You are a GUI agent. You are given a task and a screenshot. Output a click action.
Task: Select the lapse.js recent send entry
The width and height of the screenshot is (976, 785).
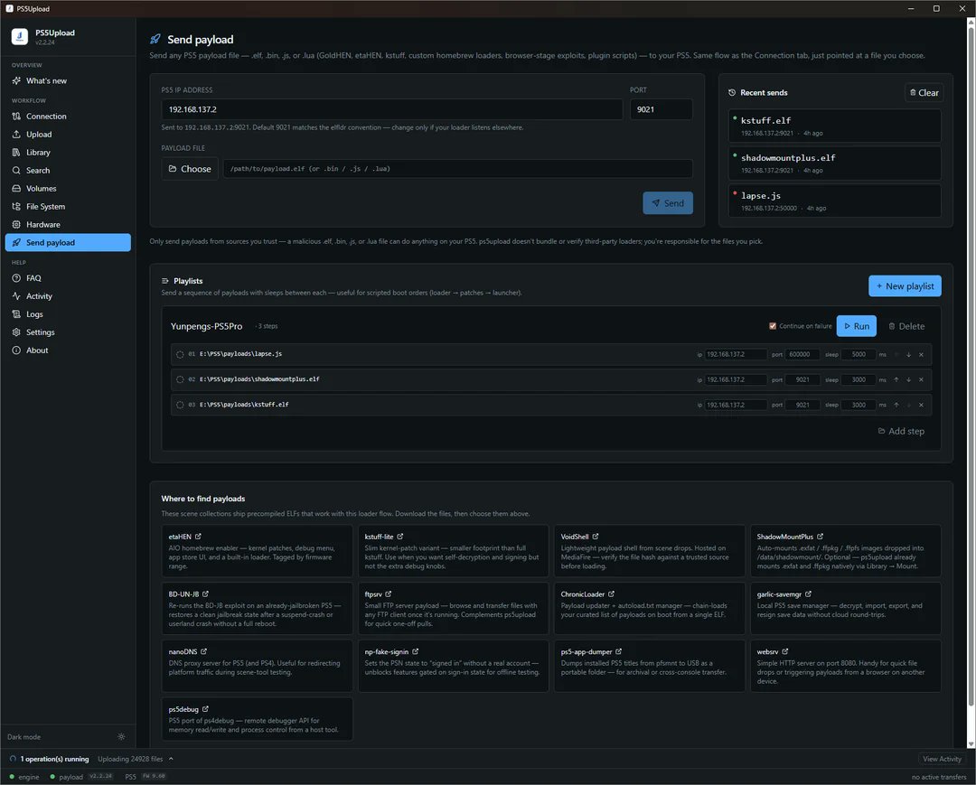(834, 201)
